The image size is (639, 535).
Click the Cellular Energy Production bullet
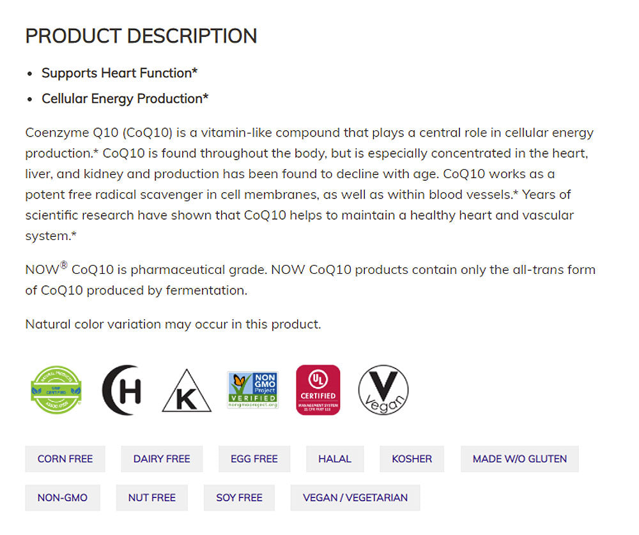click(x=125, y=98)
